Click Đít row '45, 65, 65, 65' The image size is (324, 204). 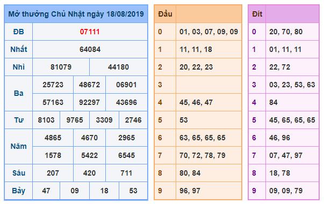[292, 120]
